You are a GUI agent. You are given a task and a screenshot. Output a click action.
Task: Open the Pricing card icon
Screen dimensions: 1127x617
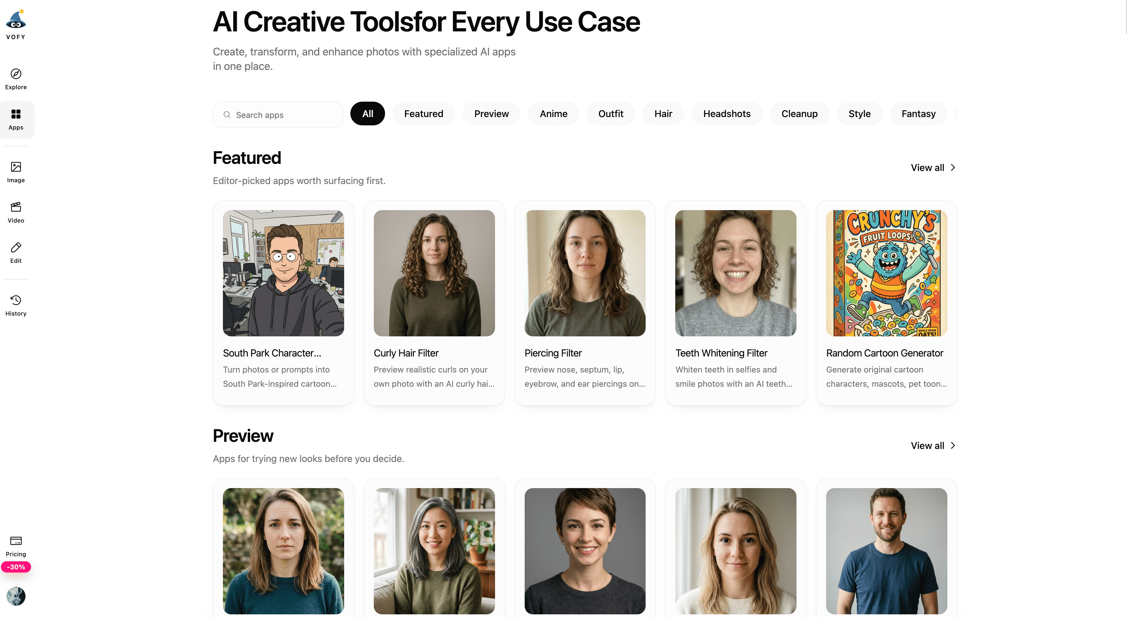click(16, 541)
